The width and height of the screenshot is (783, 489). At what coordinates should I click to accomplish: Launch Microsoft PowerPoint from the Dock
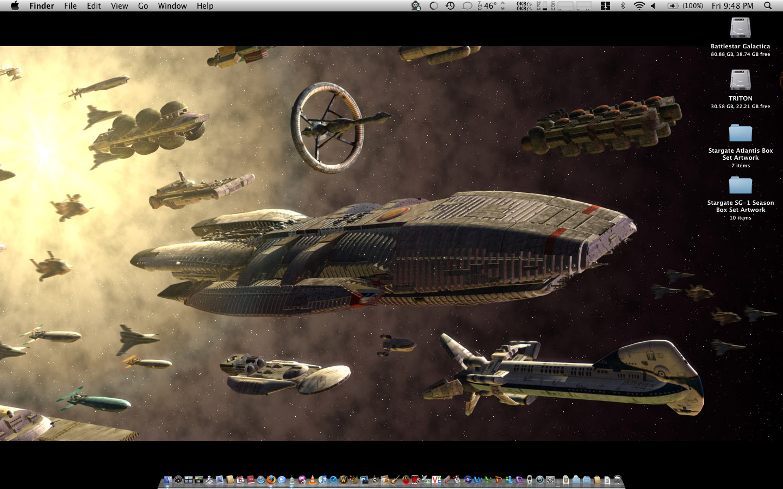(x=498, y=480)
